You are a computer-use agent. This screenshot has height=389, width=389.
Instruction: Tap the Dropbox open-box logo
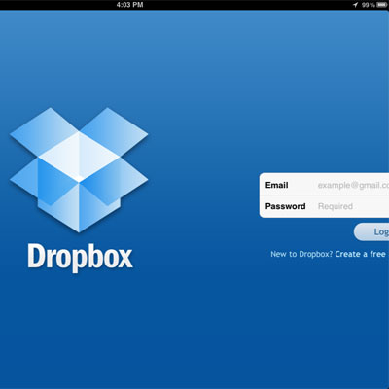[x=79, y=170]
